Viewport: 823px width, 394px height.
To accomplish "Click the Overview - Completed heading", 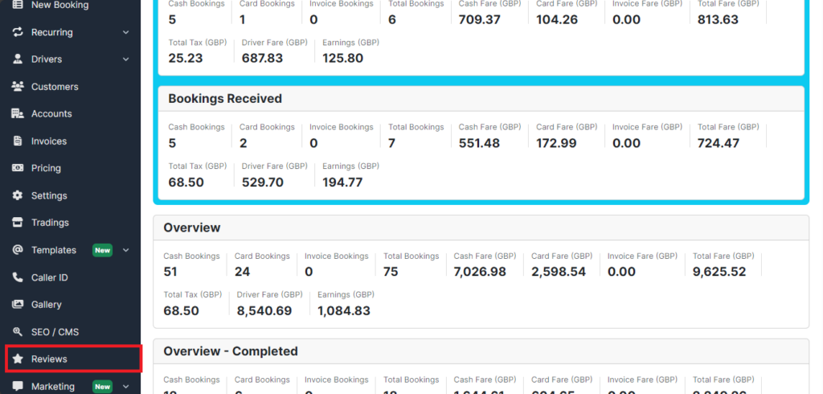I will (x=231, y=351).
